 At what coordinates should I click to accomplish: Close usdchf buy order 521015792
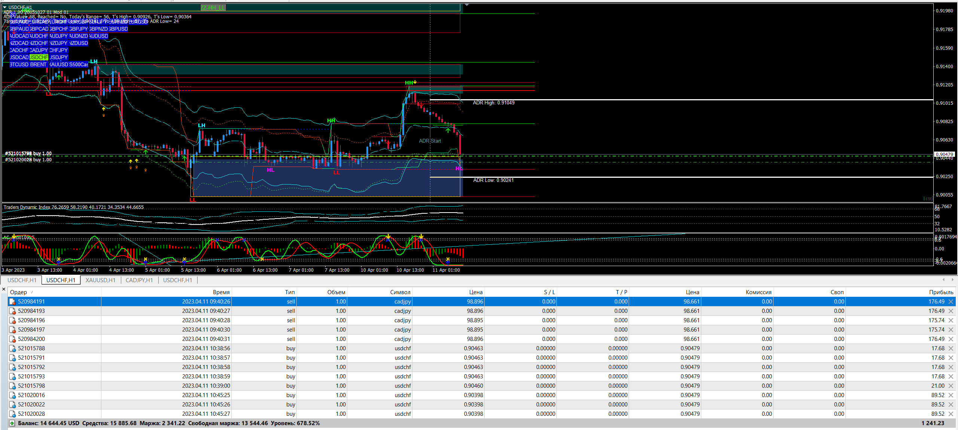pos(951,367)
